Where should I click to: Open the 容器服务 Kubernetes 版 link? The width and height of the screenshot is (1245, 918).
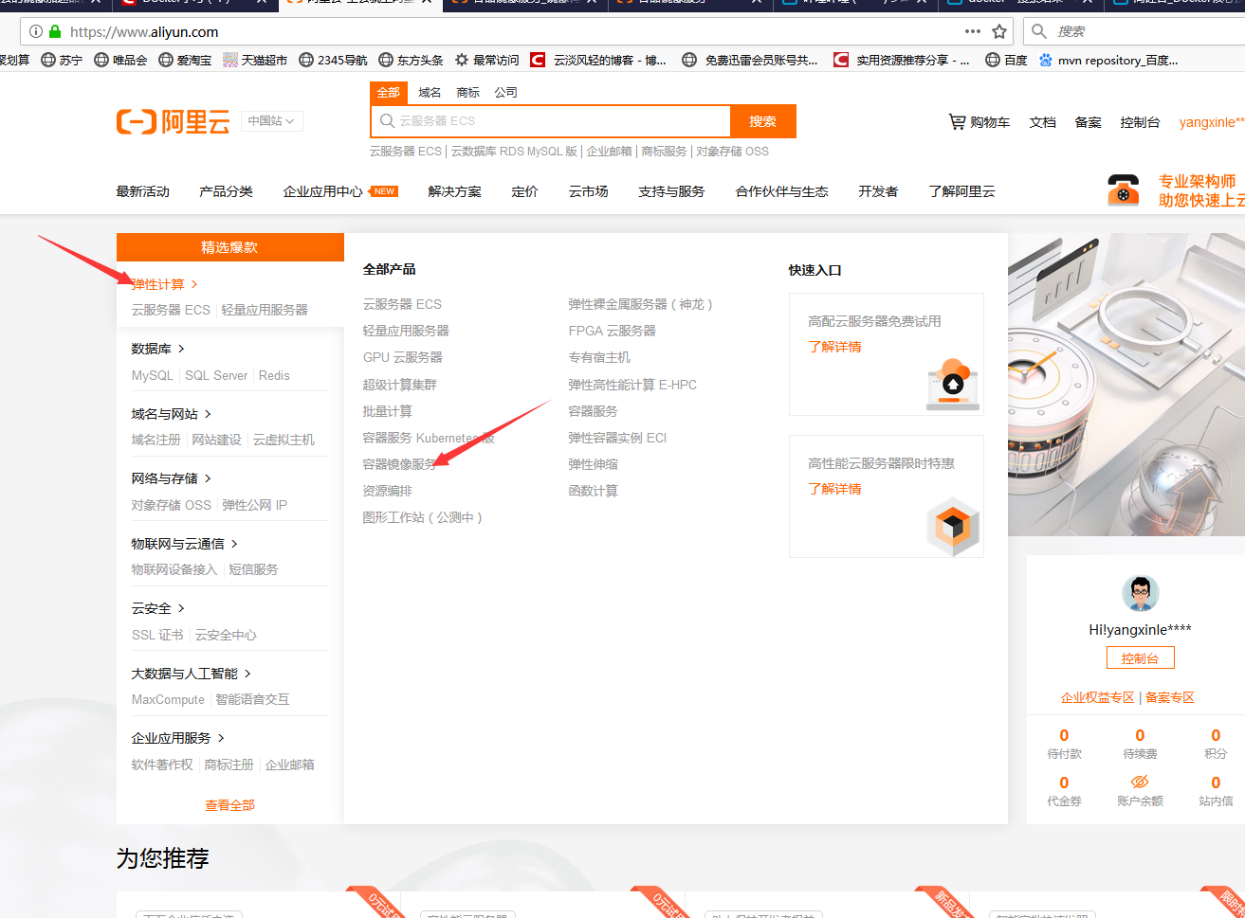[429, 438]
